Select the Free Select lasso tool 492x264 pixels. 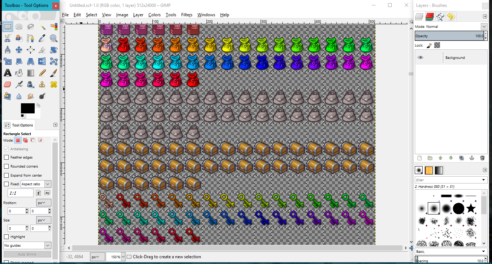point(31,26)
